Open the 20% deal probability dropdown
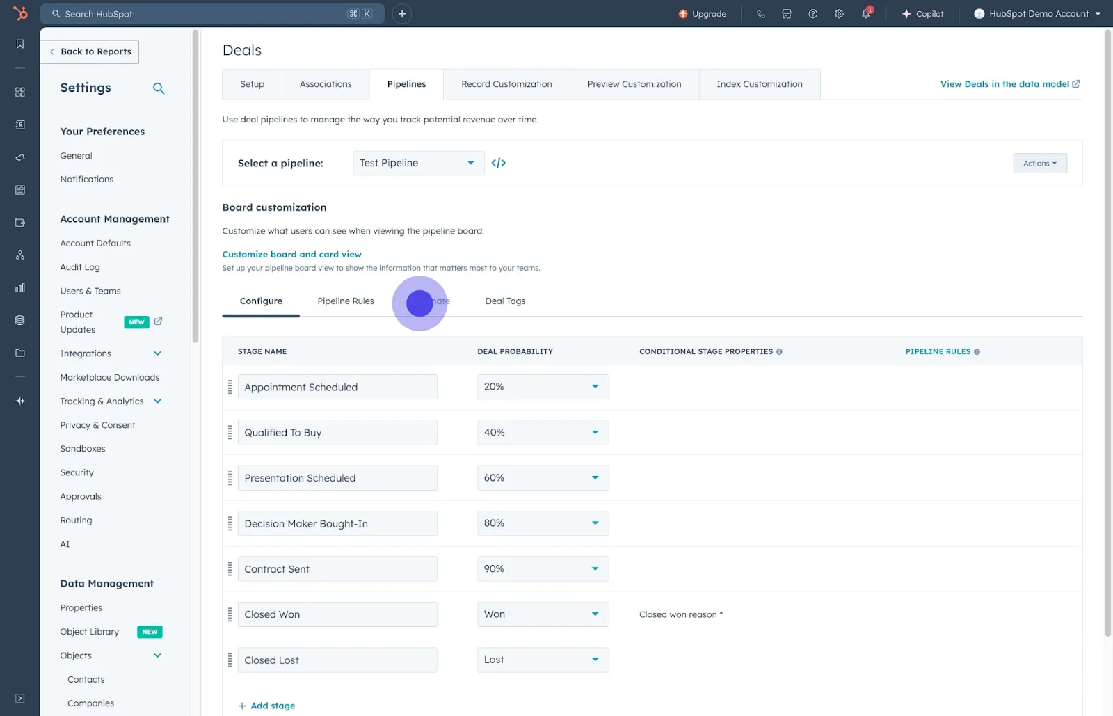Screen dimensions: 1113x716 coord(543,387)
